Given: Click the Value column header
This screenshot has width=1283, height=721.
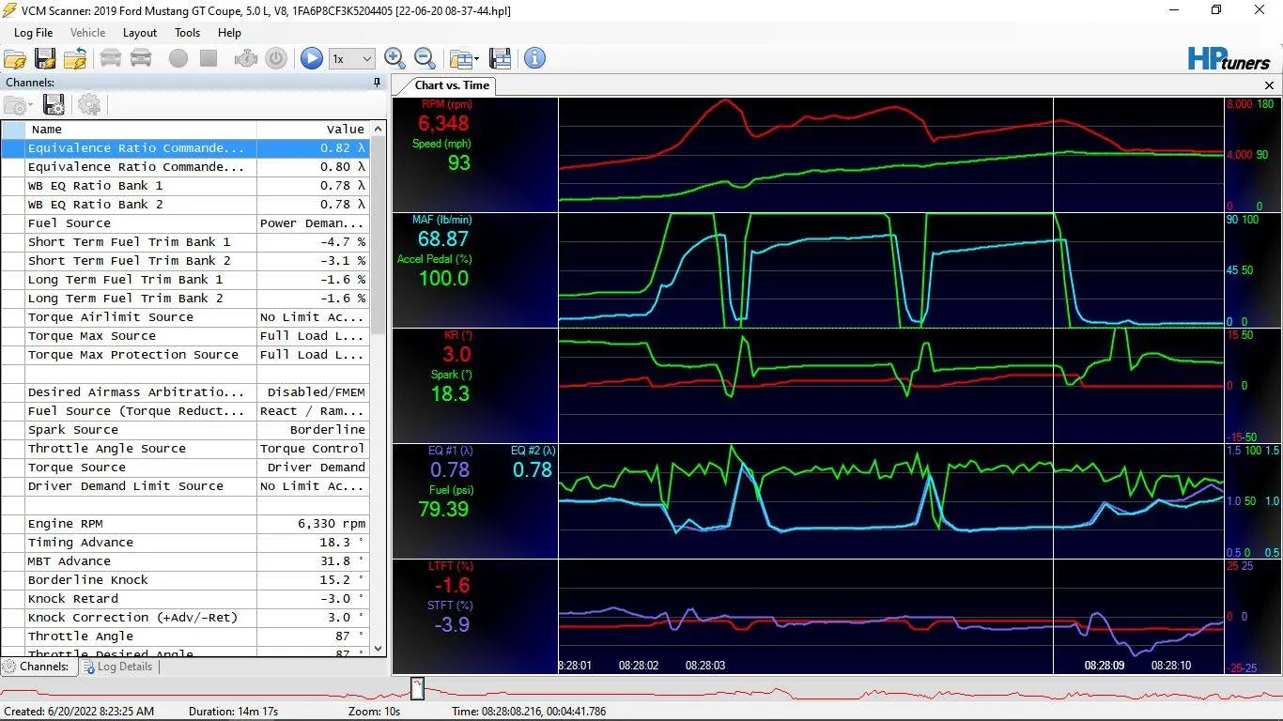Looking at the screenshot, I should (314, 130).
